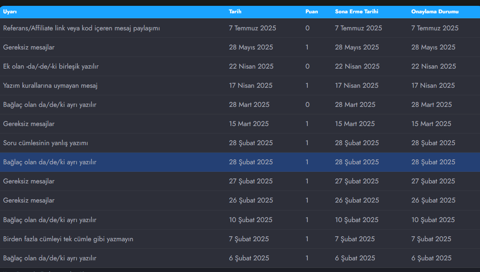
Task: Click 28 Mart 2025 in the Tarih column
Action: pos(249,105)
